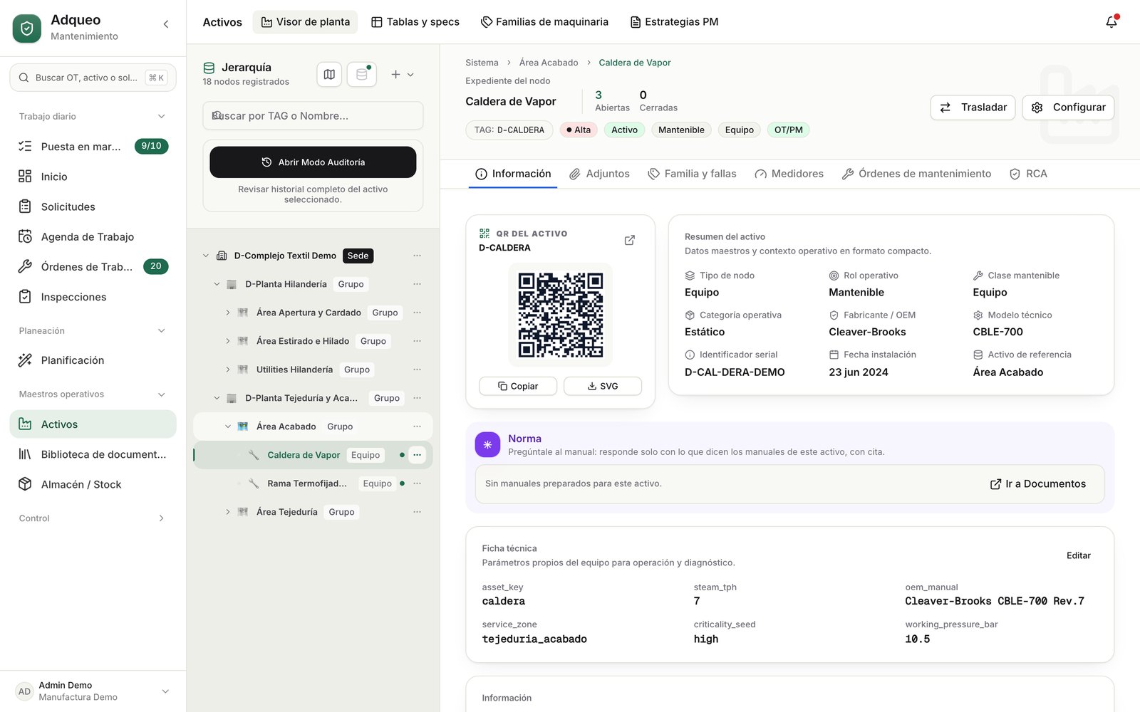Viewport: 1140px width, 712px height.
Task: Open the Órdenes de mantenimiento tab
Action: [916, 174]
